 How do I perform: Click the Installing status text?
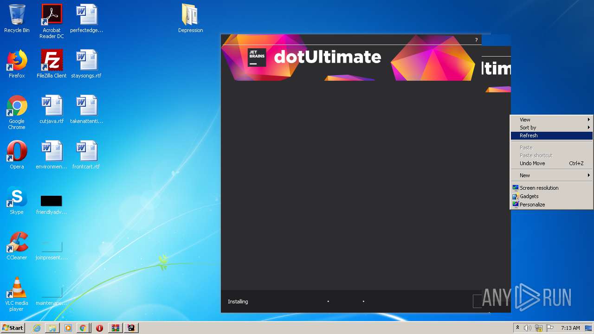pyautogui.click(x=238, y=302)
